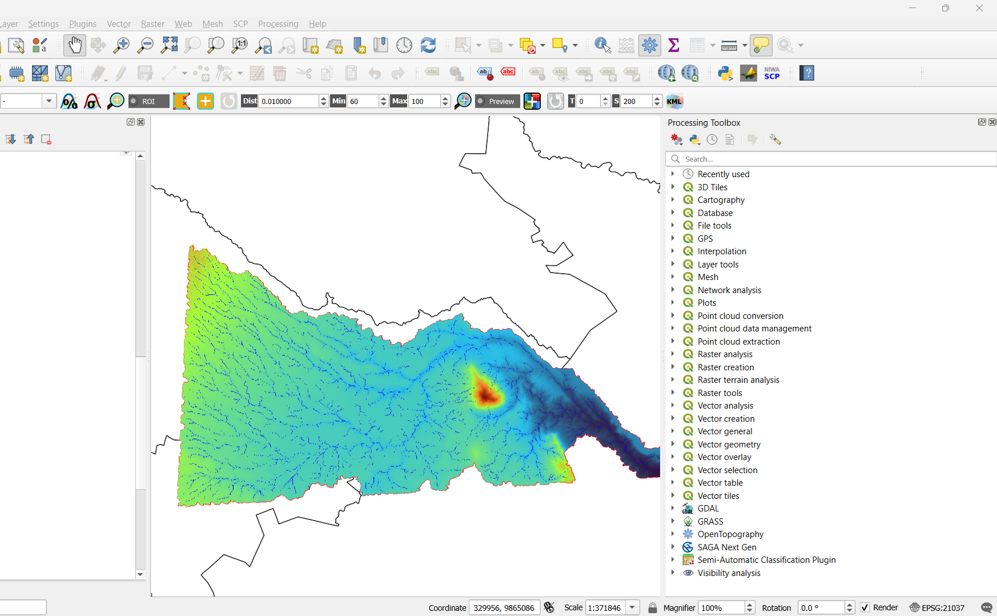Expand the Raster analysis group
Screen dimensions: 997x616
click(x=673, y=354)
